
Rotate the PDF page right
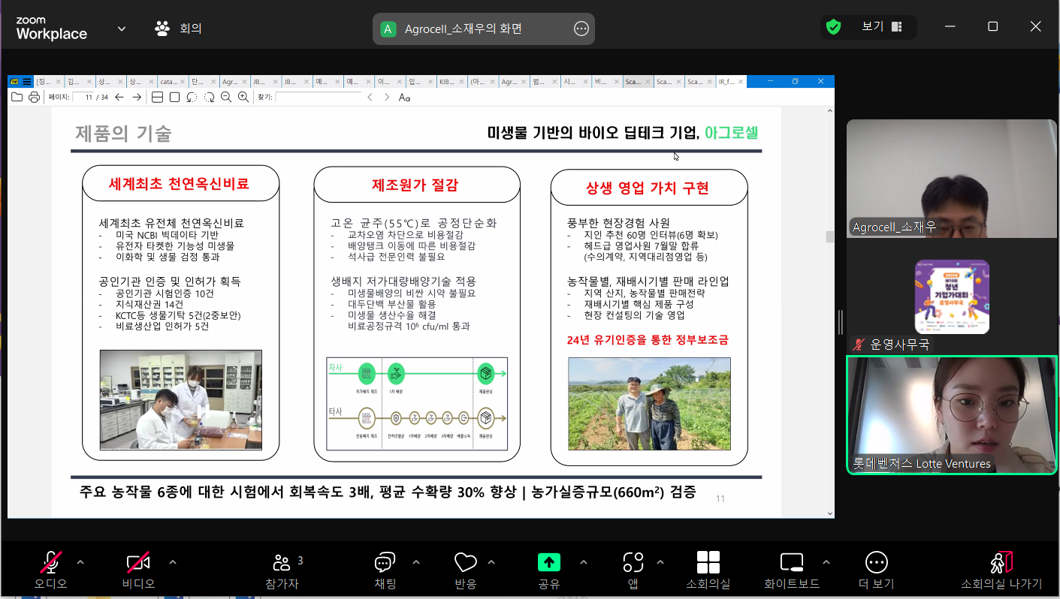click(209, 97)
